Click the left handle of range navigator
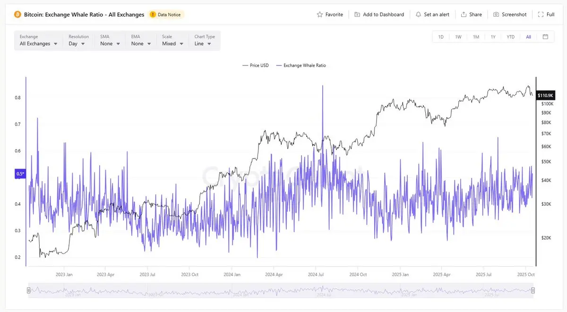Screen dimensions: 567x312 click(x=29, y=290)
